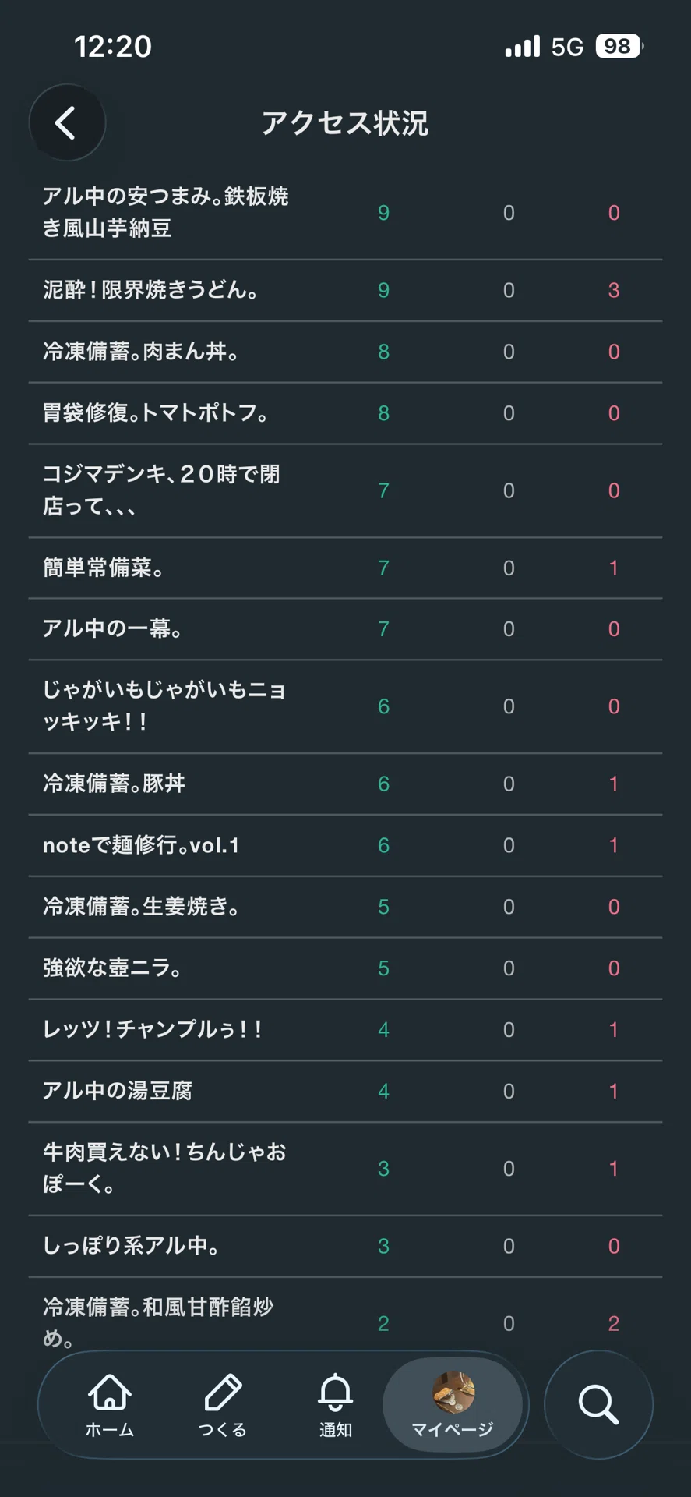Open the Home house icon

(110, 1393)
